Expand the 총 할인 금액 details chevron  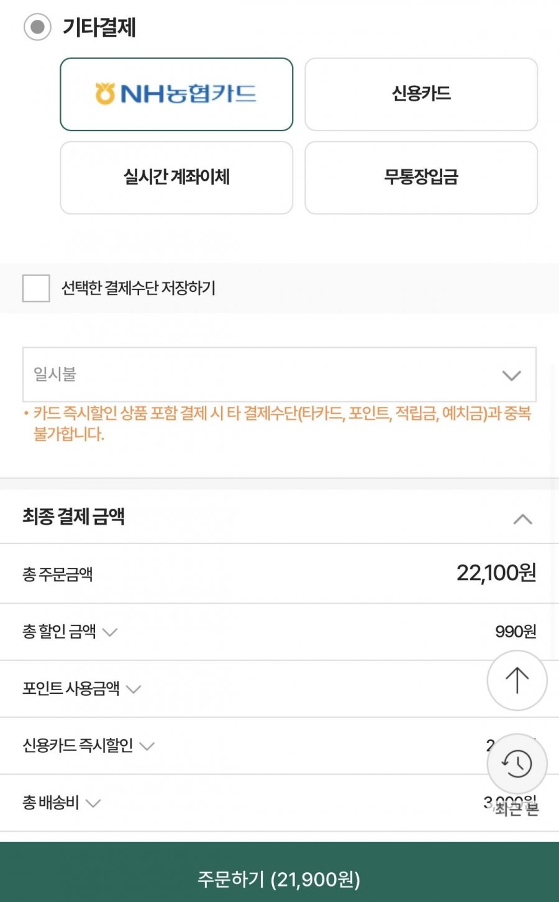[x=110, y=632]
